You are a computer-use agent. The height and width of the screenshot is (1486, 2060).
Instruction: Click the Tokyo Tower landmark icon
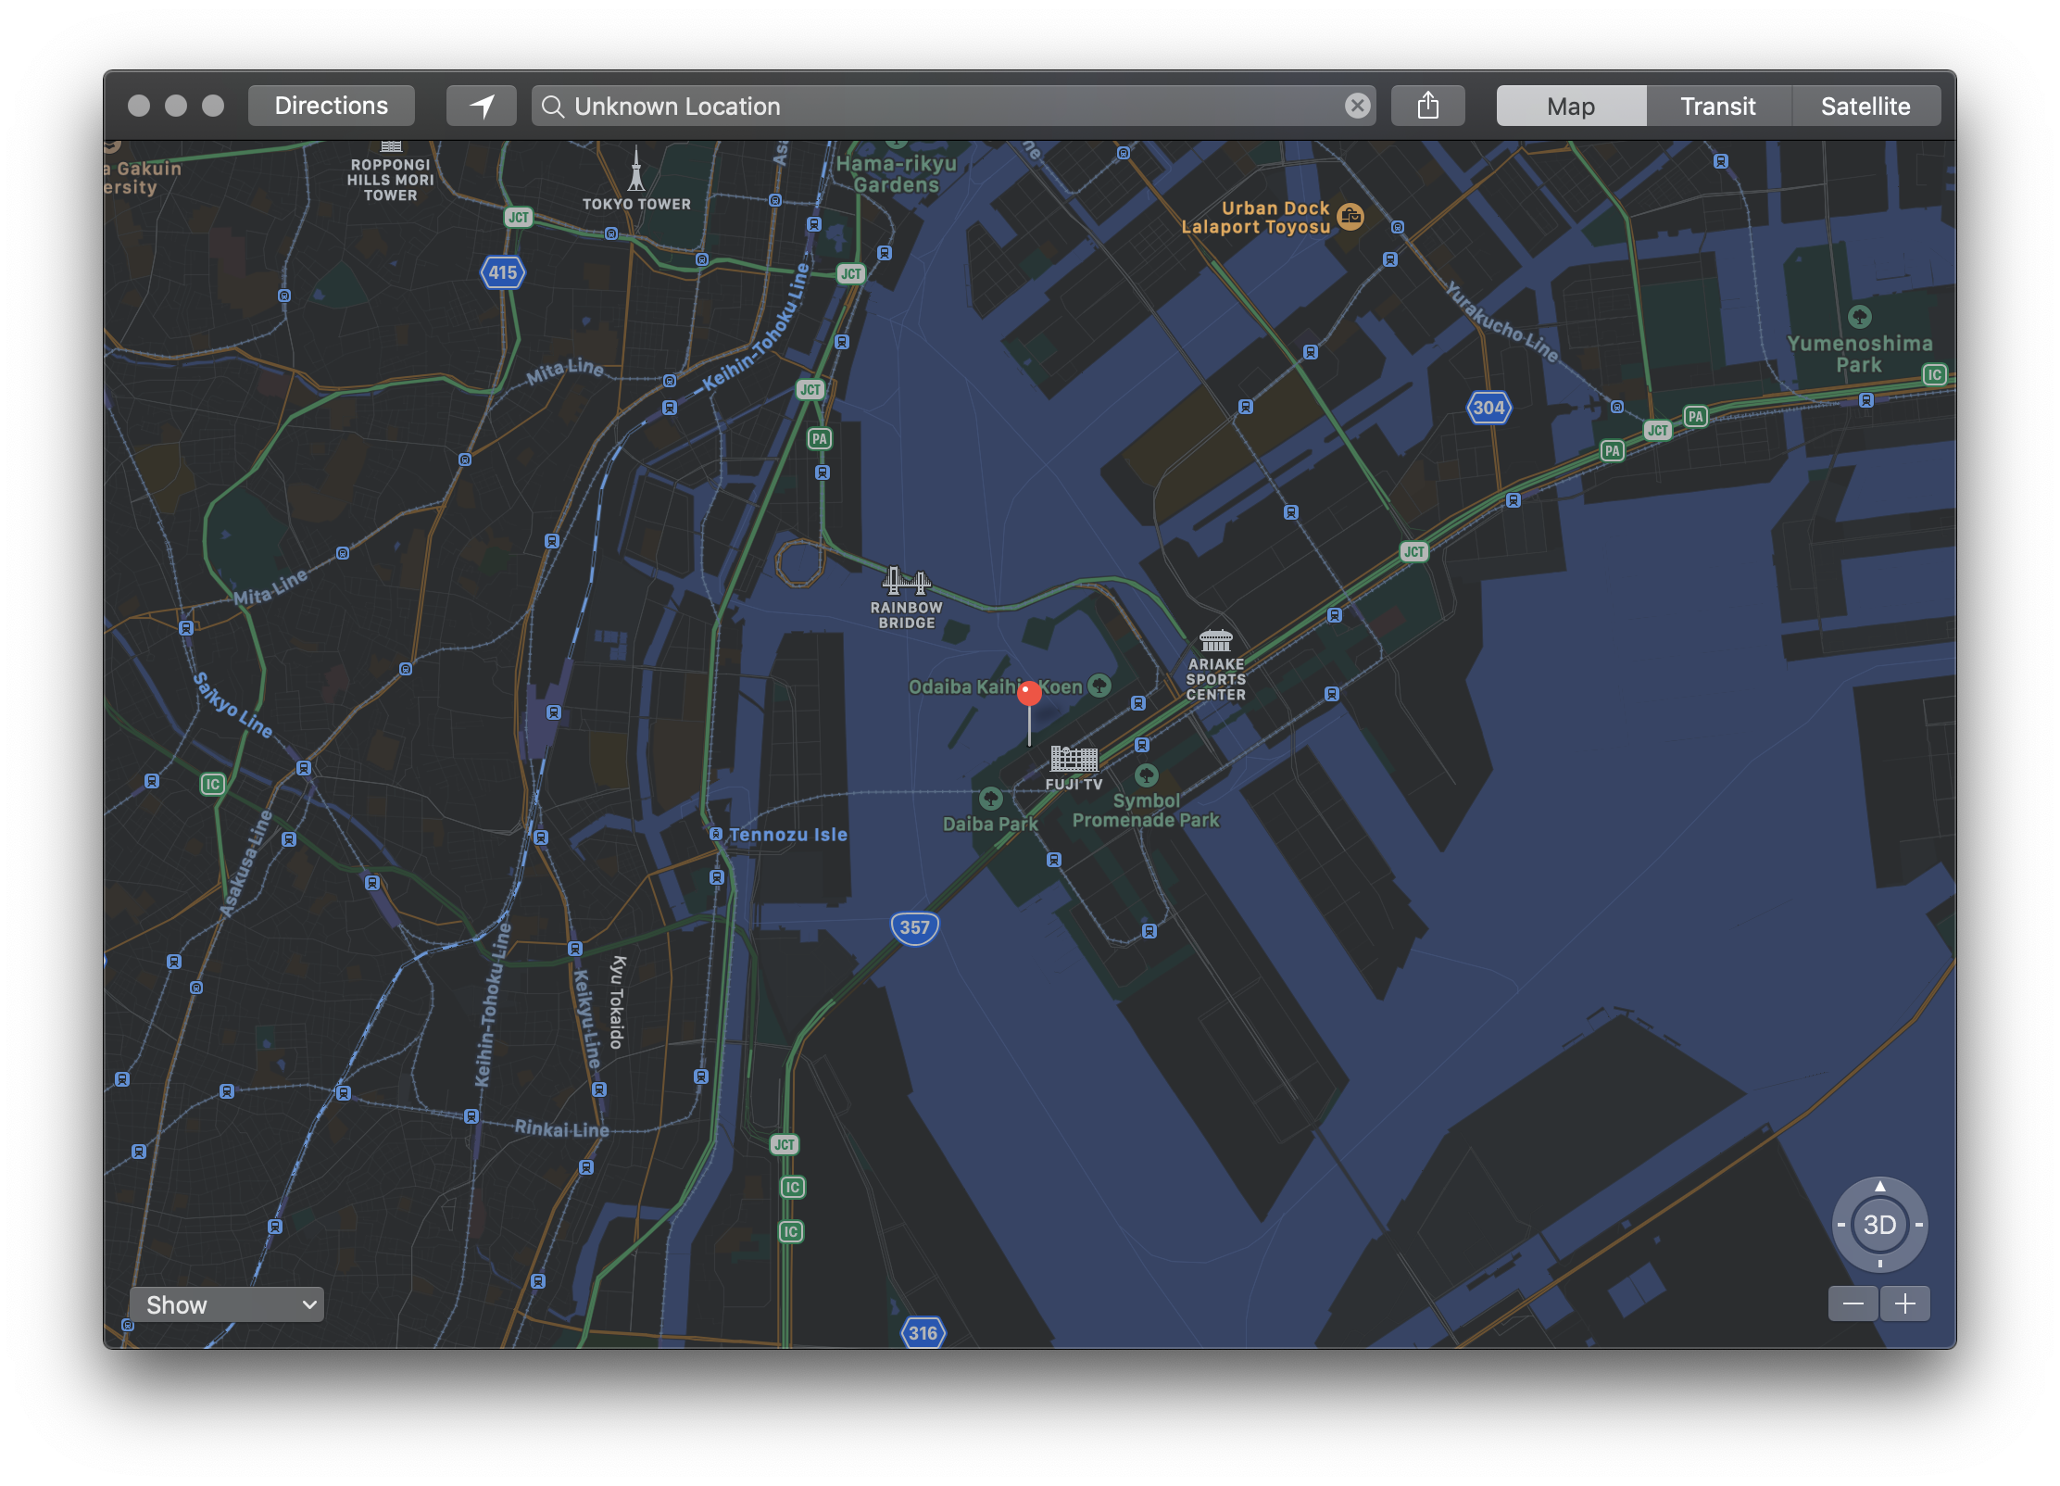[x=636, y=170]
